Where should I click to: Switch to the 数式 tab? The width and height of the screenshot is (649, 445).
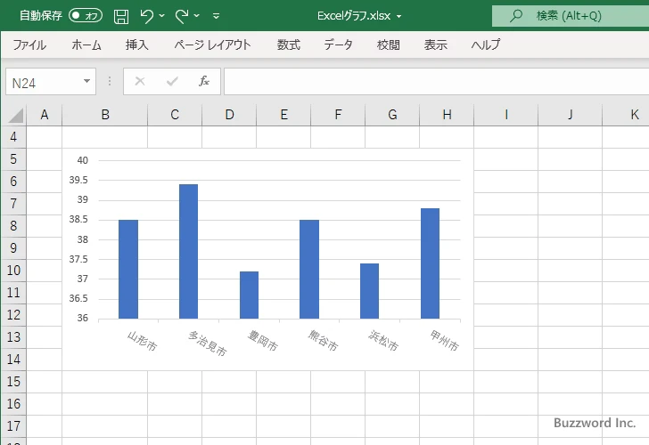pos(289,44)
